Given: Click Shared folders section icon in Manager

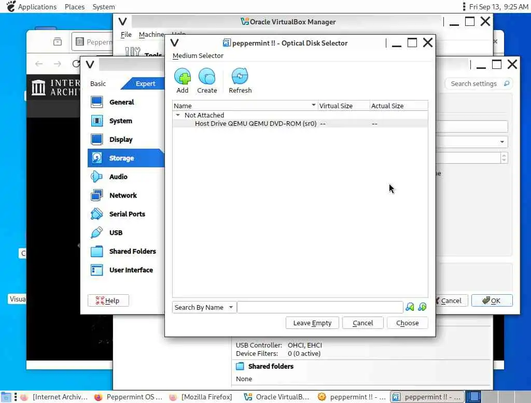Looking at the screenshot, I should [240, 366].
